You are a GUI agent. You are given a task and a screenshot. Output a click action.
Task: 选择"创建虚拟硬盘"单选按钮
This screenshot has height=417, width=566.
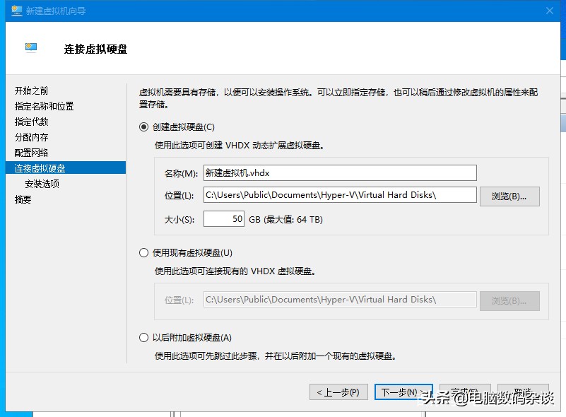(x=143, y=127)
